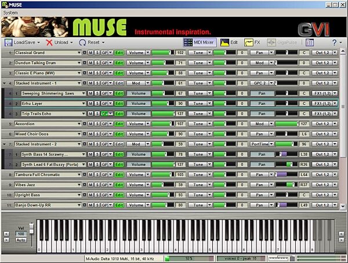
Task: Click Edit button on Sweeping Shimmering Saws
Action: pyautogui.click(x=119, y=93)
